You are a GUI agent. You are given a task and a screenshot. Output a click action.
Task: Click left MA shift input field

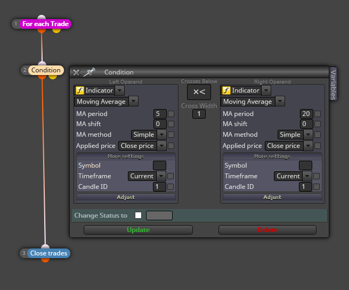(x=160, y=124)
